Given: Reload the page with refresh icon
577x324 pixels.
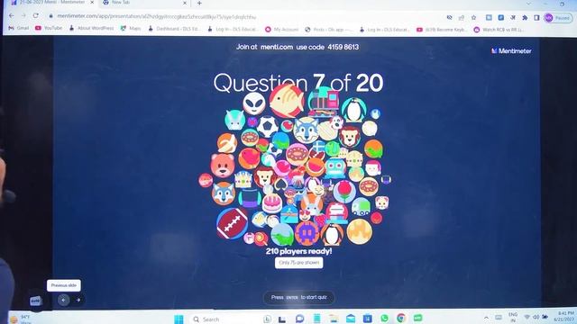Looking at the screenshot, I should pos(36,16).
